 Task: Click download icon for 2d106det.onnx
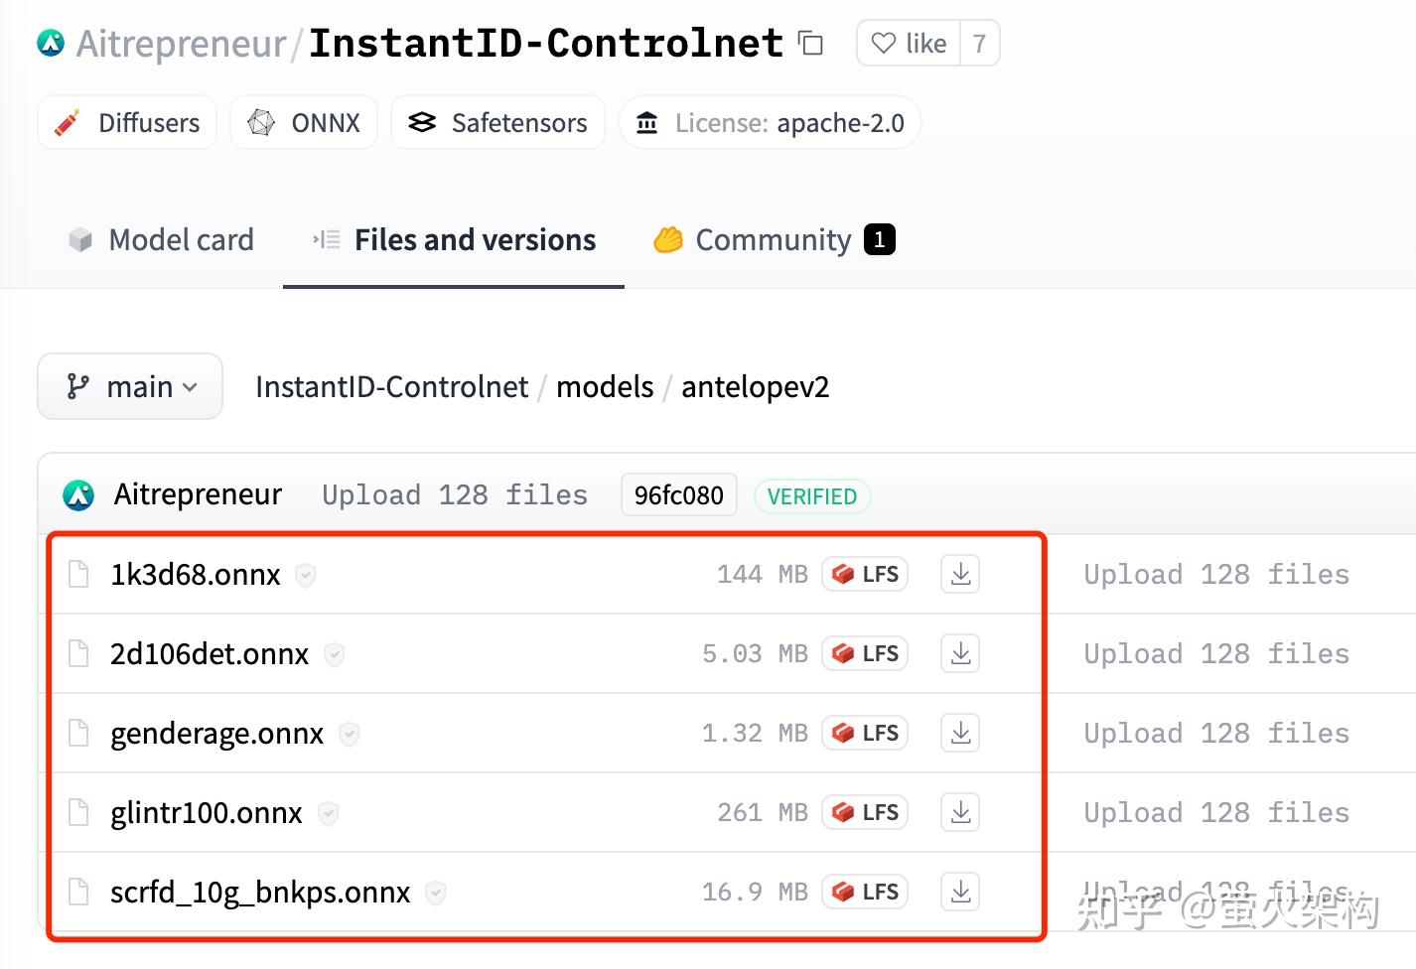[x=960, y=654]
